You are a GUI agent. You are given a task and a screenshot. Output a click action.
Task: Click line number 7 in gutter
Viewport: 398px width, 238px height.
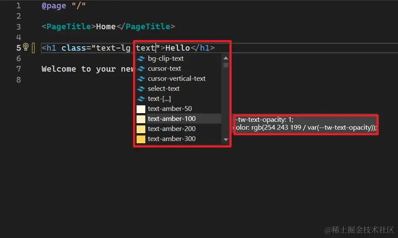[18, 69]
